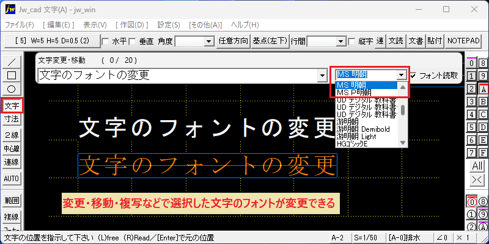Select the 中心線 center line tool
The height and width of the screenshot is (244, 489).
tap(12, 148)
